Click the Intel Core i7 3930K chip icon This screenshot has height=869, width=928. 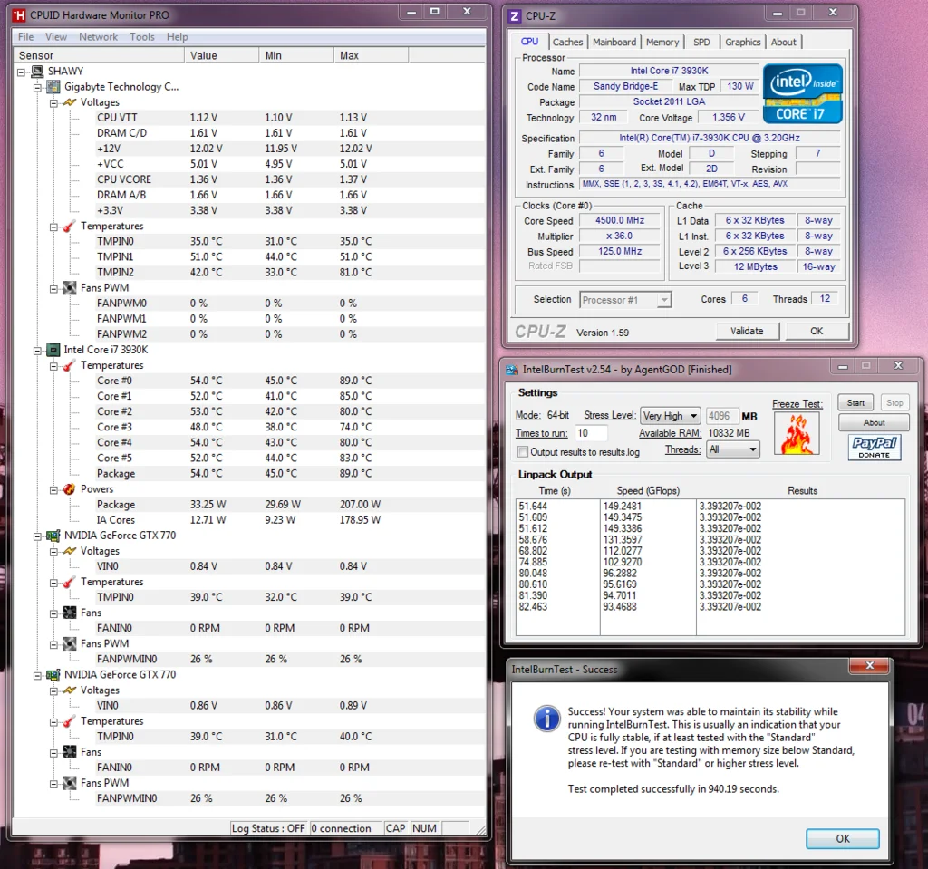(x=53, y=350)
